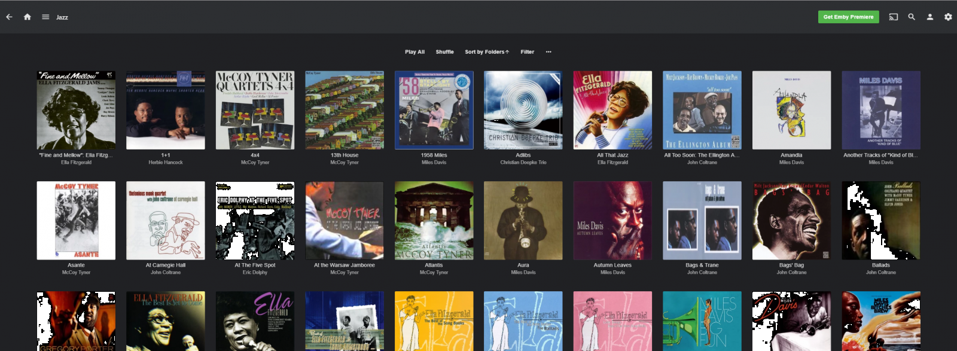Screen dimensions: 957x351
Task: Click Ella Fitzgerald under "Fine and Mellow"
Action: tap(76, 162)
